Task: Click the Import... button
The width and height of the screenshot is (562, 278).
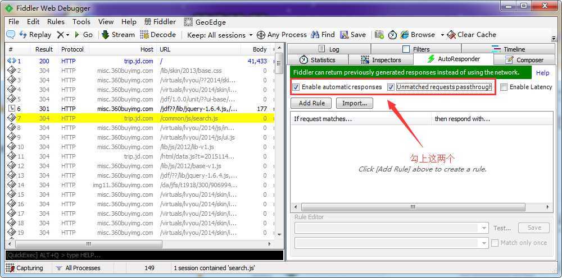Action: [x=355, y=103]
